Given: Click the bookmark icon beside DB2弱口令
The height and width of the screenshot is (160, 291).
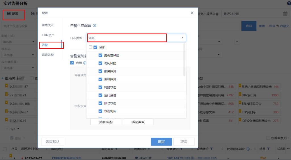Looking at the screenshot, I should [x=240, y=95].
